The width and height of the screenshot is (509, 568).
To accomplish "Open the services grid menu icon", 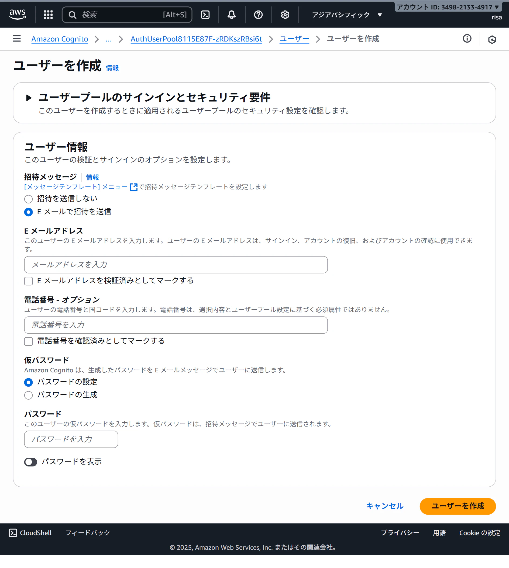I will pos(48,15).
